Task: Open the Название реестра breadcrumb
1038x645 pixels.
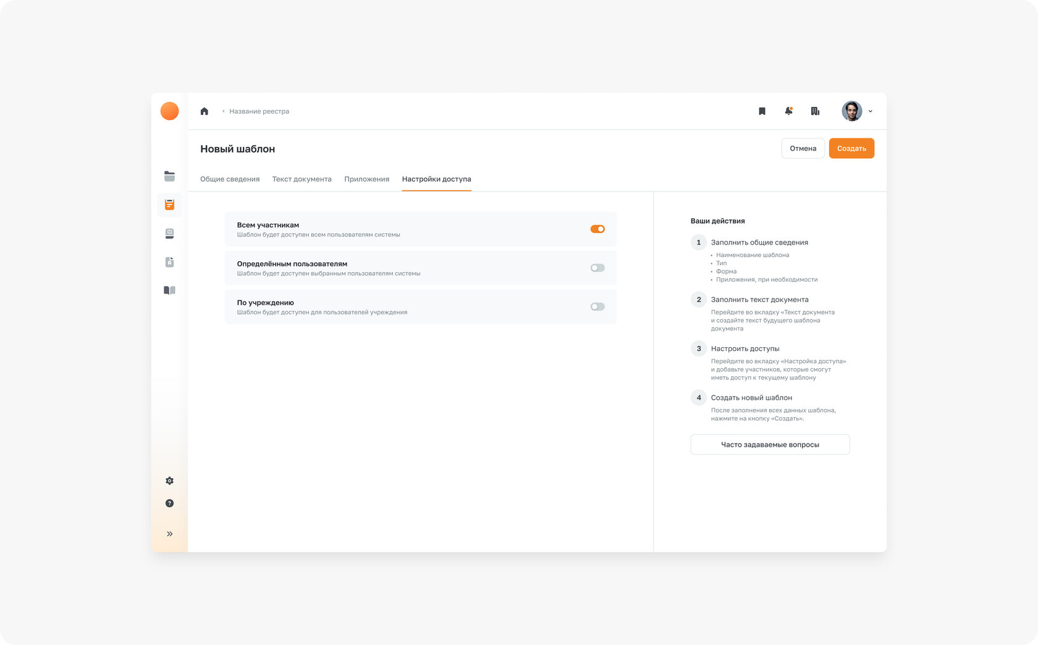Action: [259, 111]
